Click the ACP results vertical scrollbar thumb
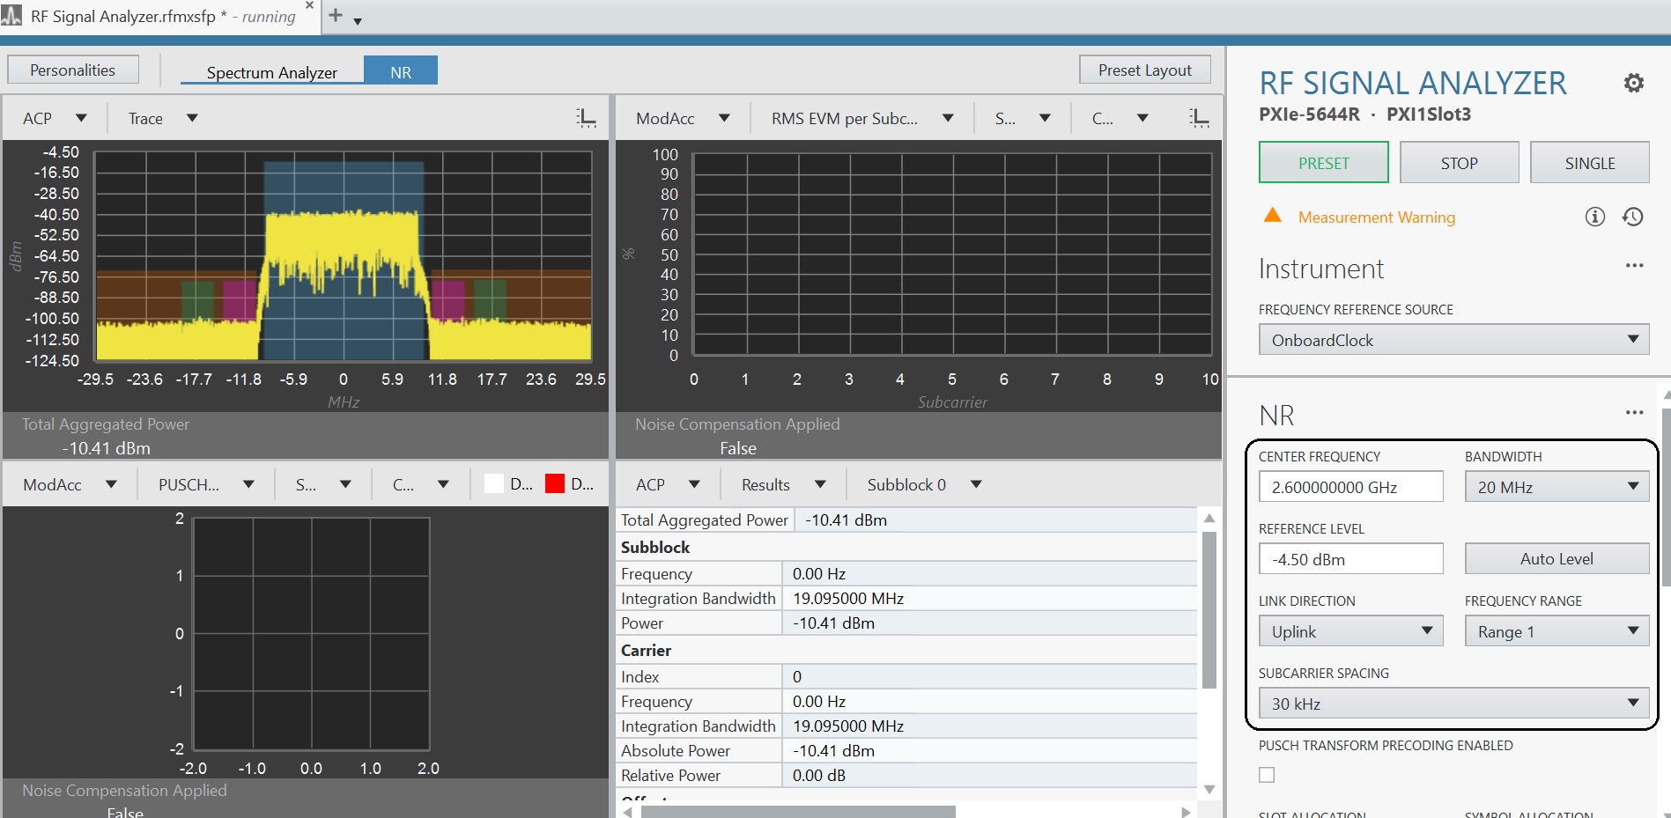 pos(1209,609)
